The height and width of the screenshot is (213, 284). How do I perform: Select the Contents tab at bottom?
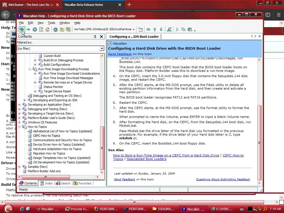point(28,183)
